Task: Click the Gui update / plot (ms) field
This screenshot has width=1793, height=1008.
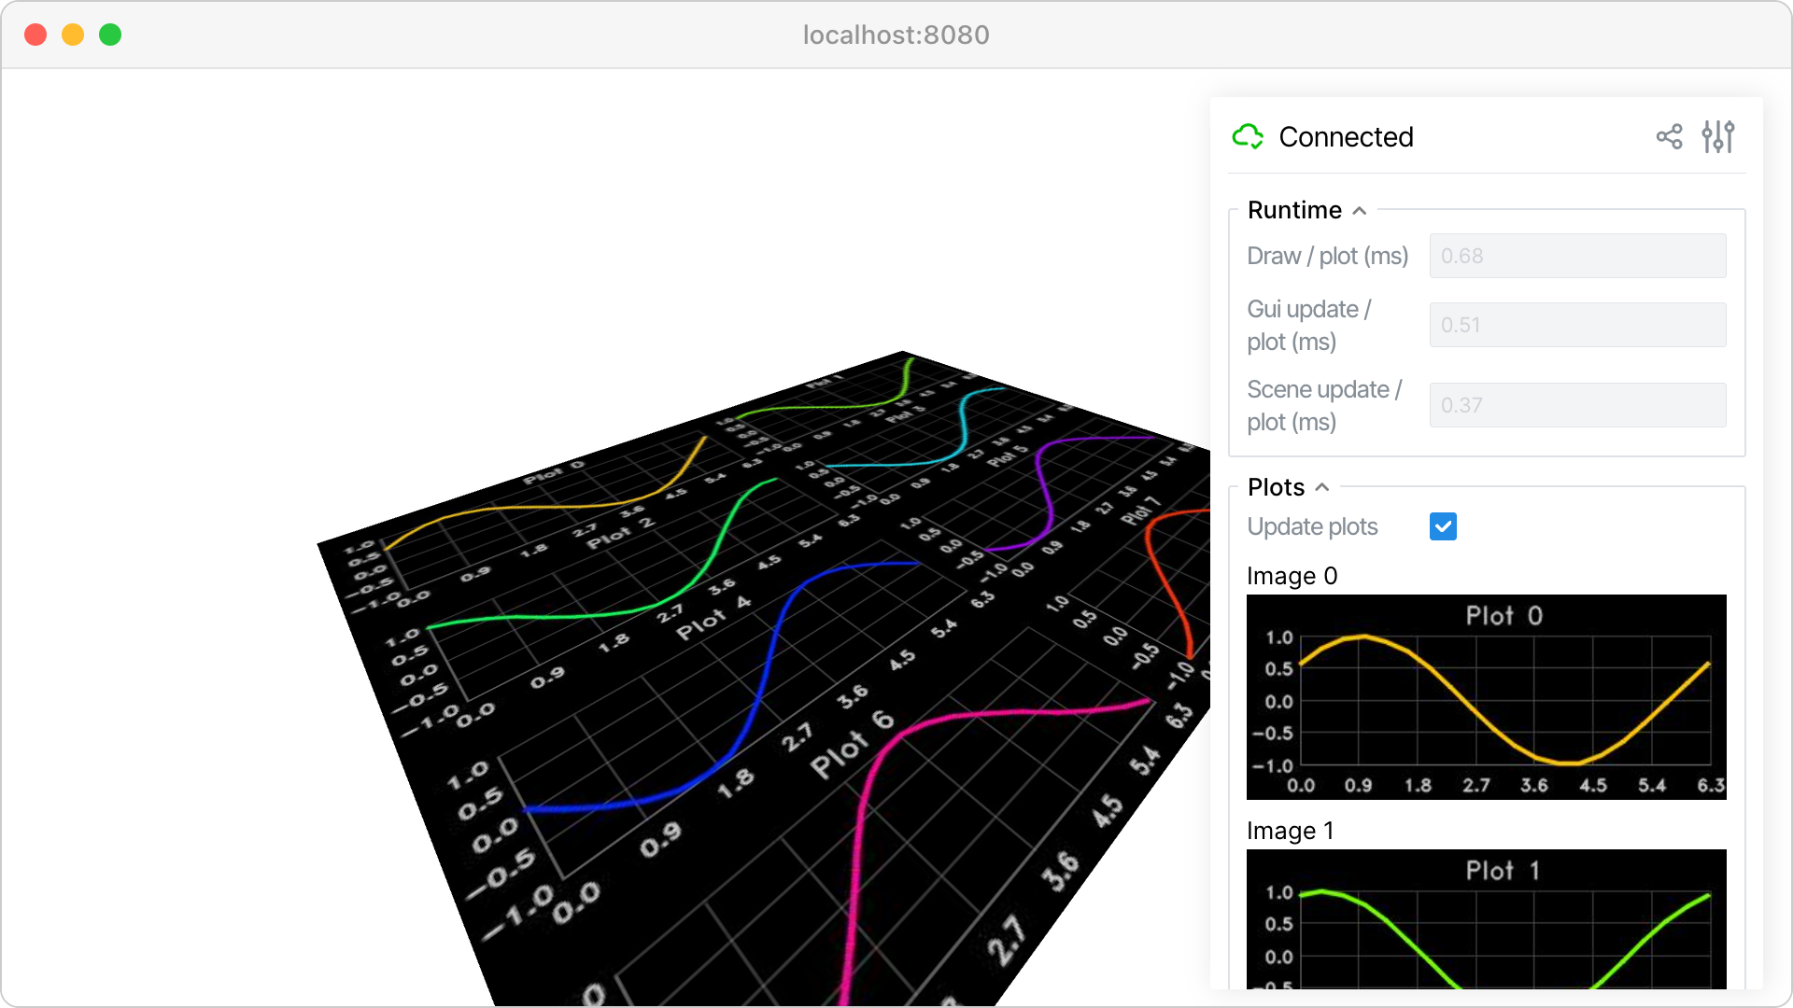Action: coord(1577,325)
